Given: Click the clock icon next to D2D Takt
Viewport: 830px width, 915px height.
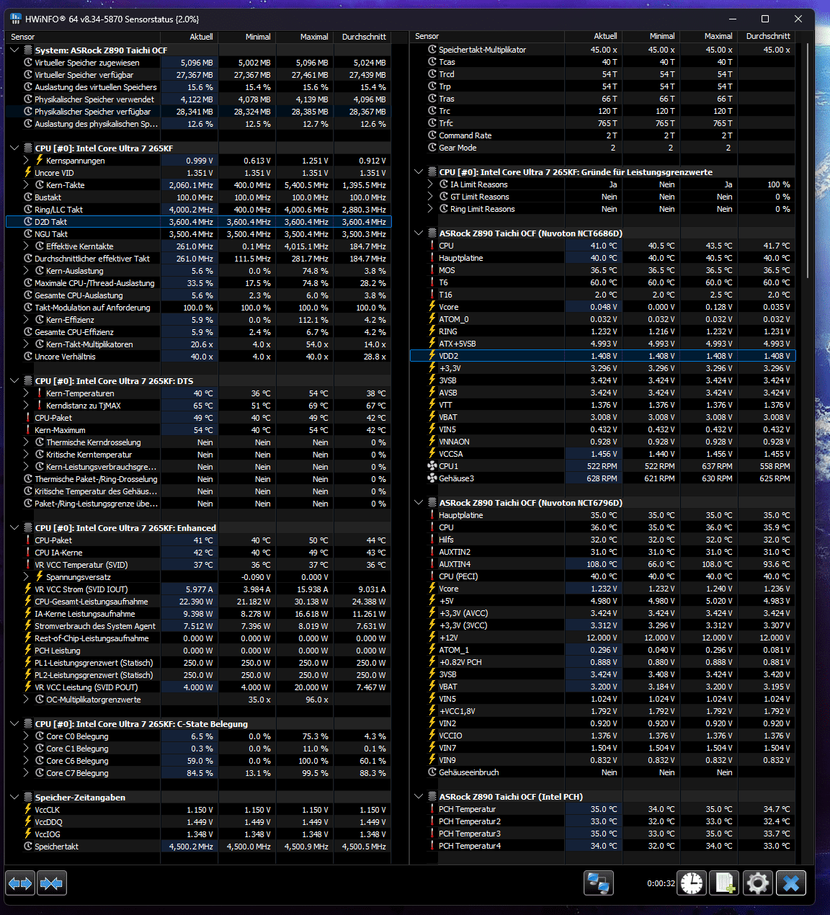Looking at the screenshot, I should [28, 222].
